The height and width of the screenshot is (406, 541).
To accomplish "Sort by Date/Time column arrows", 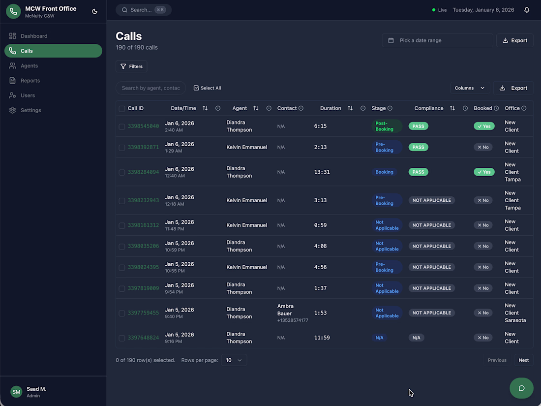I will click(205, 108).
